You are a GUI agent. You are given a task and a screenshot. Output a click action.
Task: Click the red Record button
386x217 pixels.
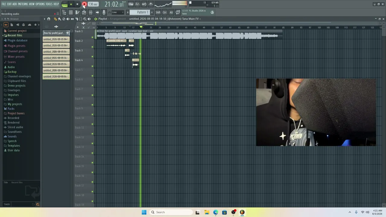point(84,4)
